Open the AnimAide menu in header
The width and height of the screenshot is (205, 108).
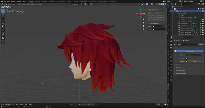(39, 4)
